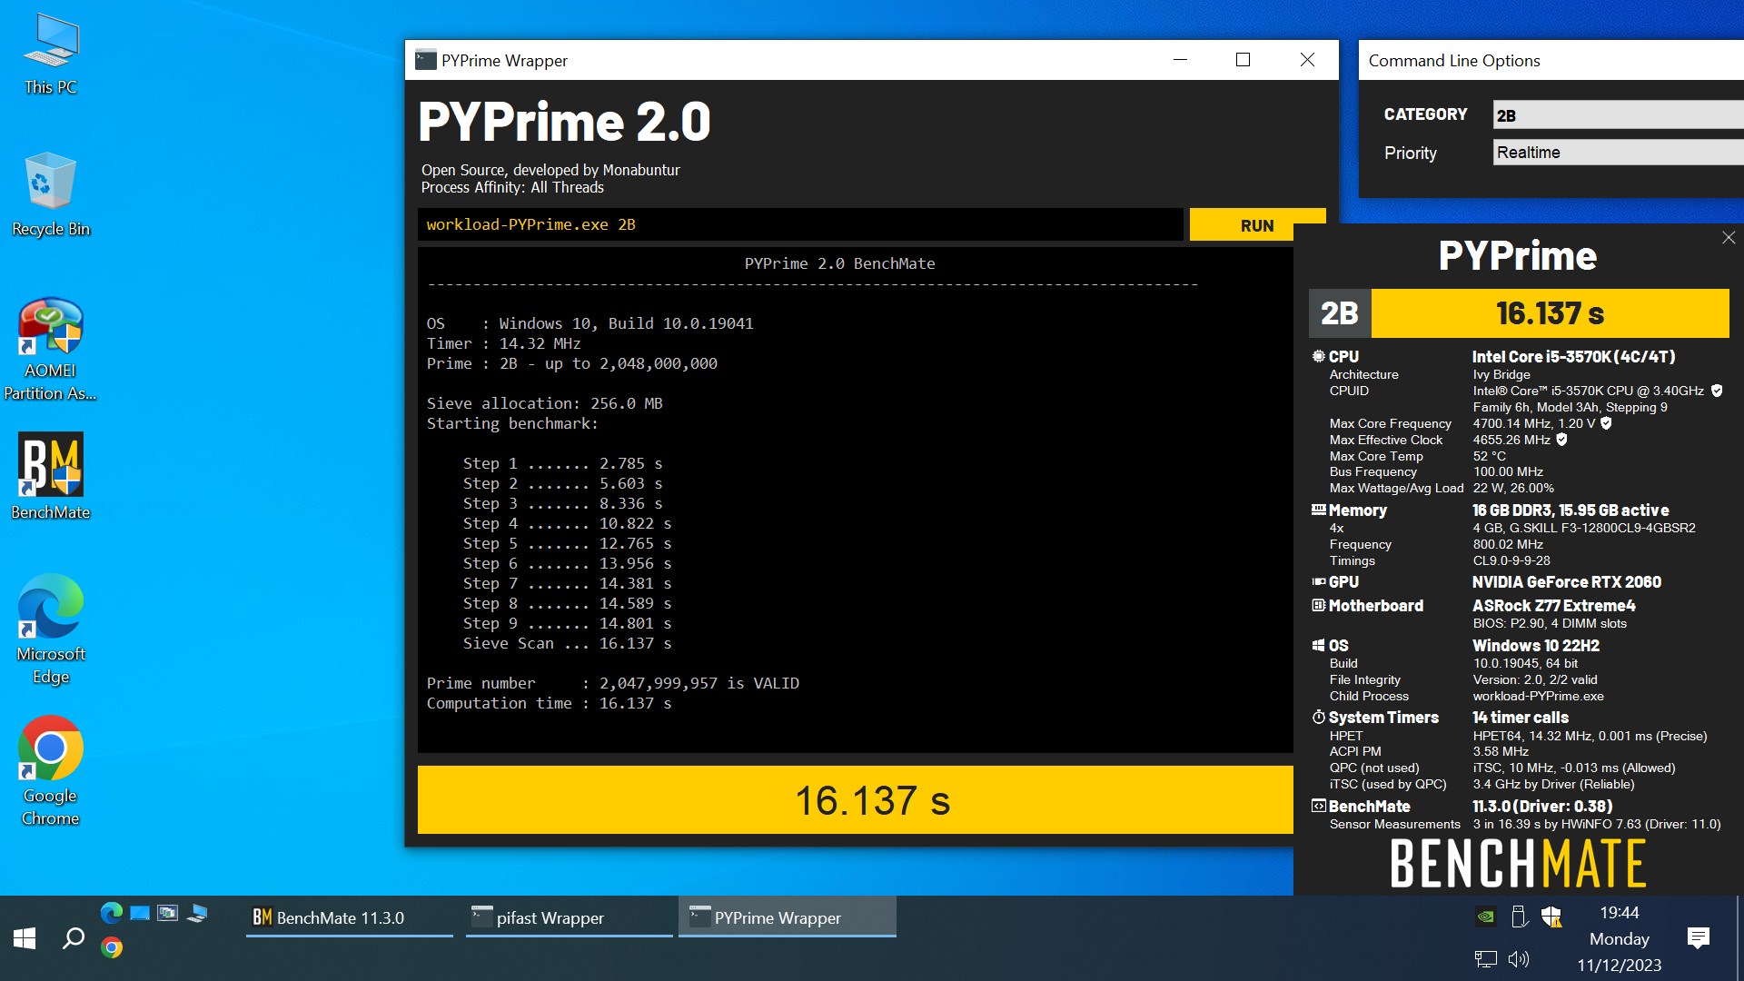Screen dimensions: 1744x981
Task: Click the GPU section icon
Action: (1318, 581)
